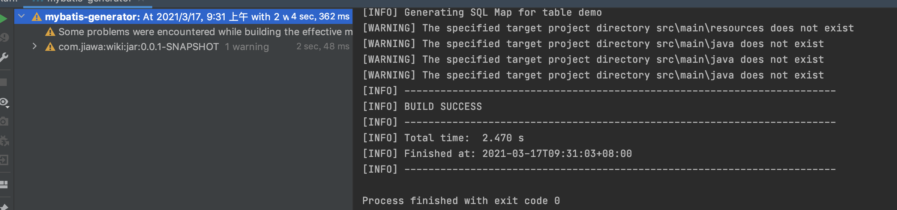Image resolution: width=897 pixels, height=210 pixels.
Task: Click the layout restore icon
Action: pyautogui.click(x=4, y=185)
